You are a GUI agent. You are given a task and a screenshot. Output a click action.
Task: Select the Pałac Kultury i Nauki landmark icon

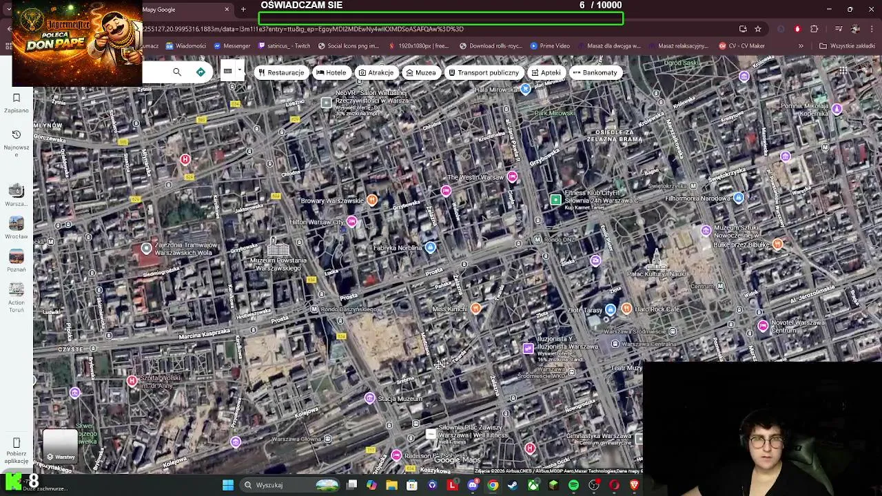(x=657, y=259)
